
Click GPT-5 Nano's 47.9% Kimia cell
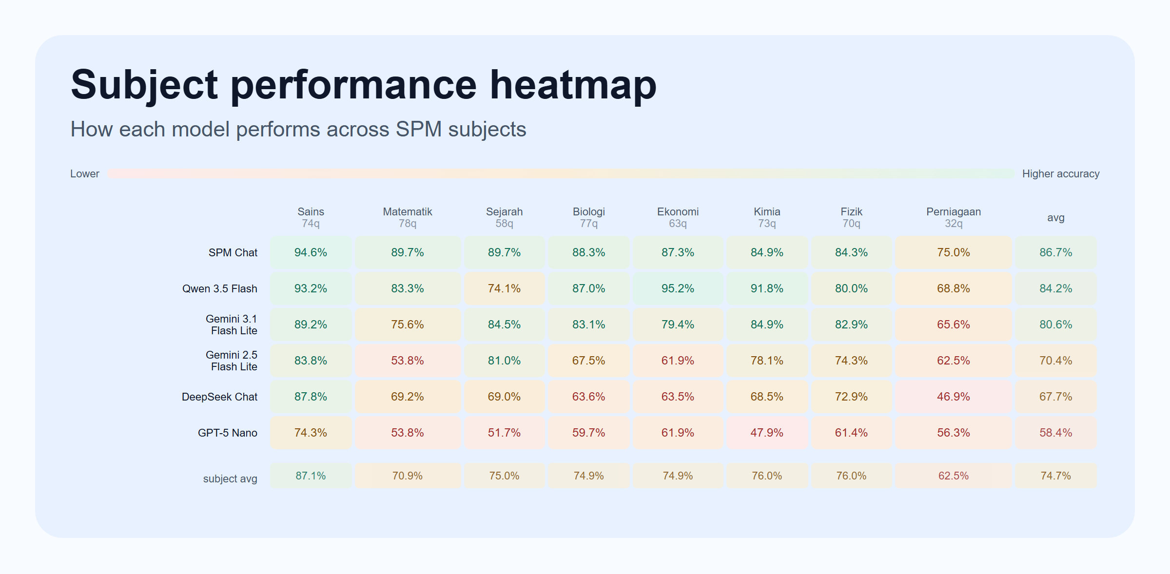(767, 433)
